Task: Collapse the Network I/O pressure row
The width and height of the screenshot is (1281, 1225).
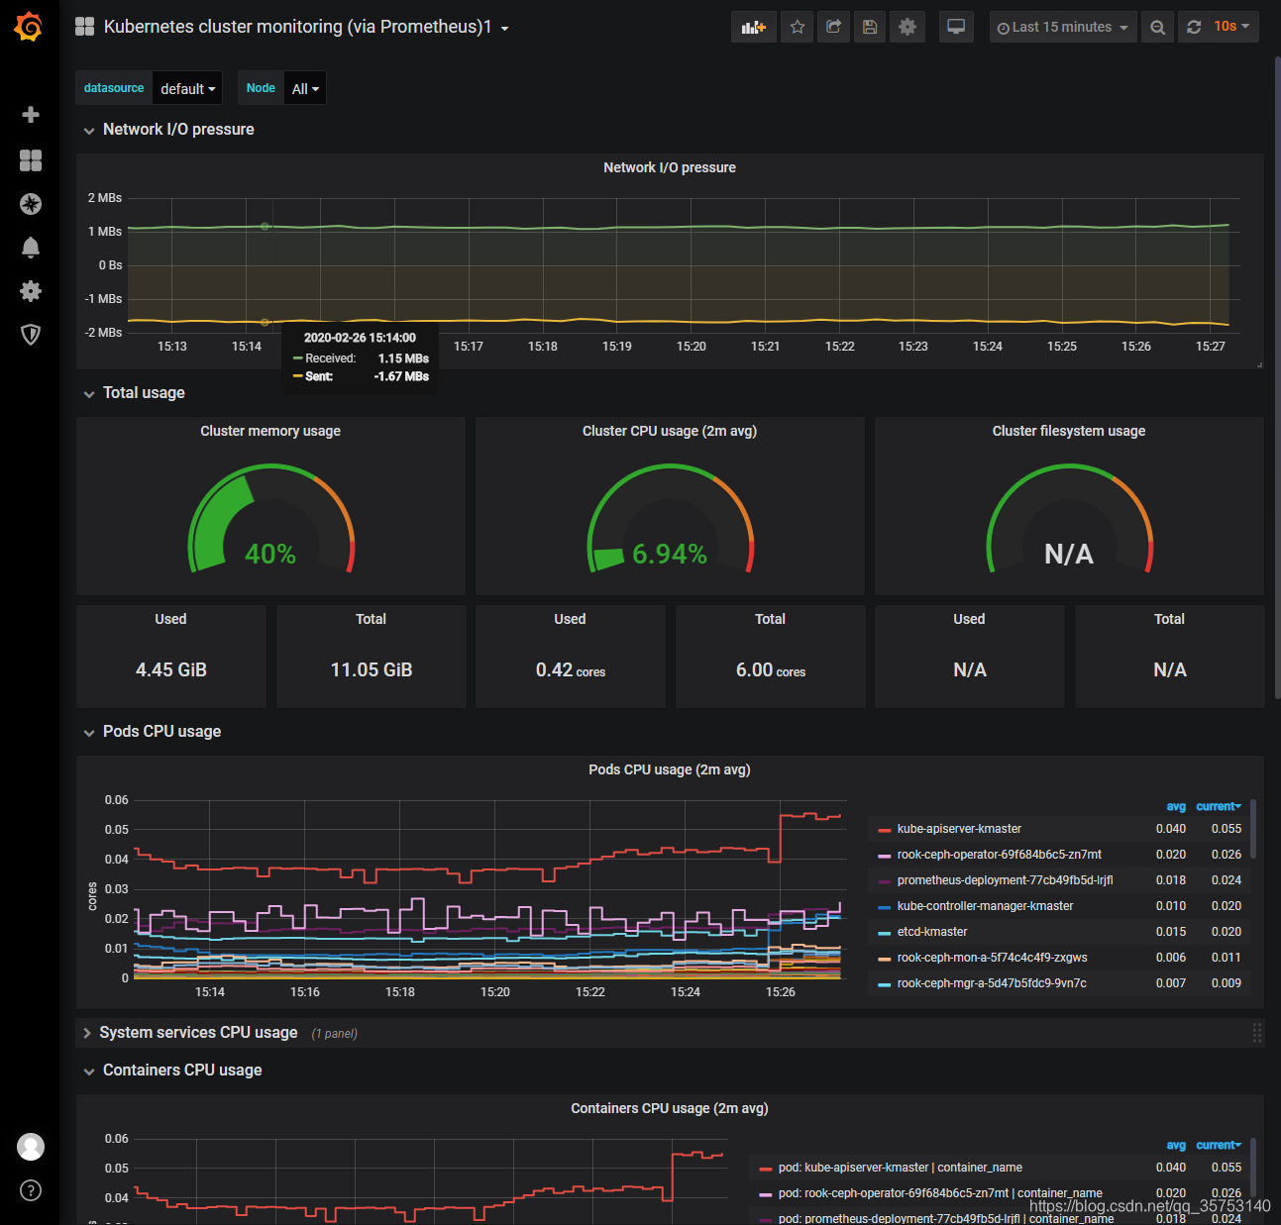Action: (168, 130)
